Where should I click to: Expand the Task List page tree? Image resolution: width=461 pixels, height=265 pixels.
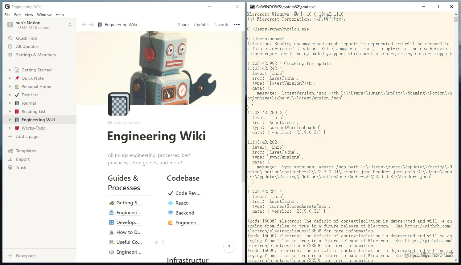[10, 95]
